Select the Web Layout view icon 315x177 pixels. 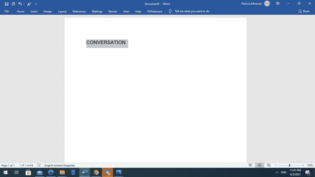269,165
